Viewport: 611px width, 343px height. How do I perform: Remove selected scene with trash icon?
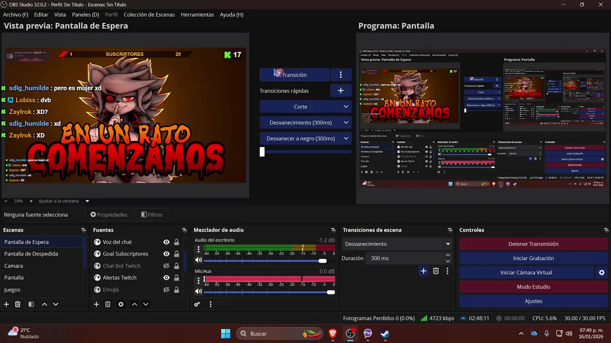[x=18, y=304]
